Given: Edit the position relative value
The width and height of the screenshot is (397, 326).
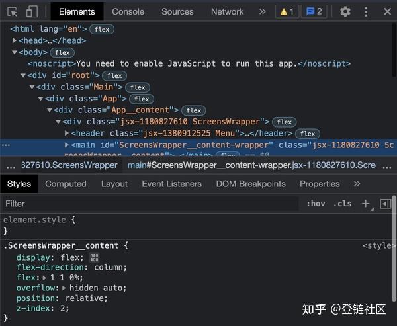Looking at the screenshot, I should (x=86, y=298).
